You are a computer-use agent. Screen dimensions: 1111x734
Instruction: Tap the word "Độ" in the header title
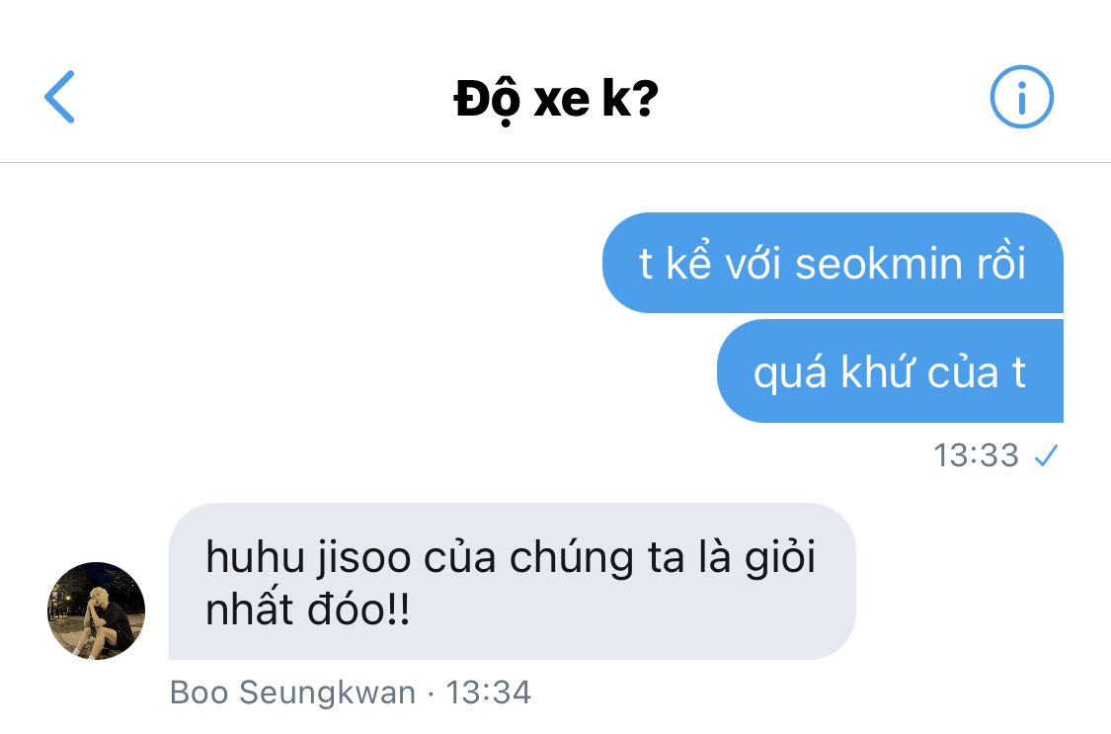click(487, 99)
